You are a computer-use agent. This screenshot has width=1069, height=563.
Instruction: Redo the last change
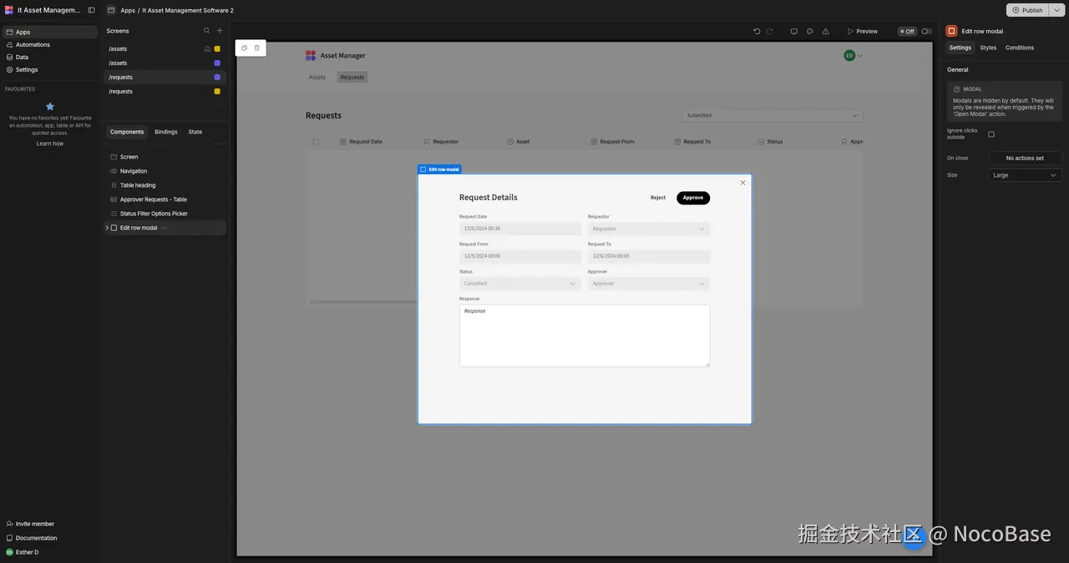[x=769, y=32]
